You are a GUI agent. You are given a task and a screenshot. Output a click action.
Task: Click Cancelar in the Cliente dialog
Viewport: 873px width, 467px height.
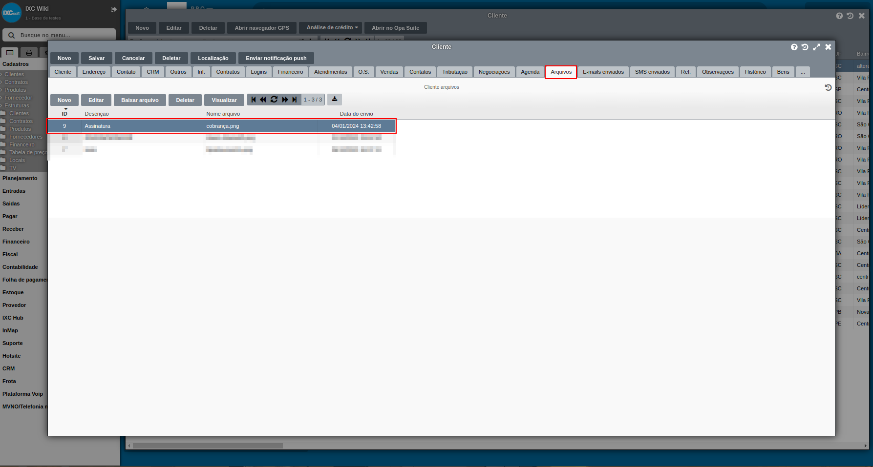(x=133, y=58)
